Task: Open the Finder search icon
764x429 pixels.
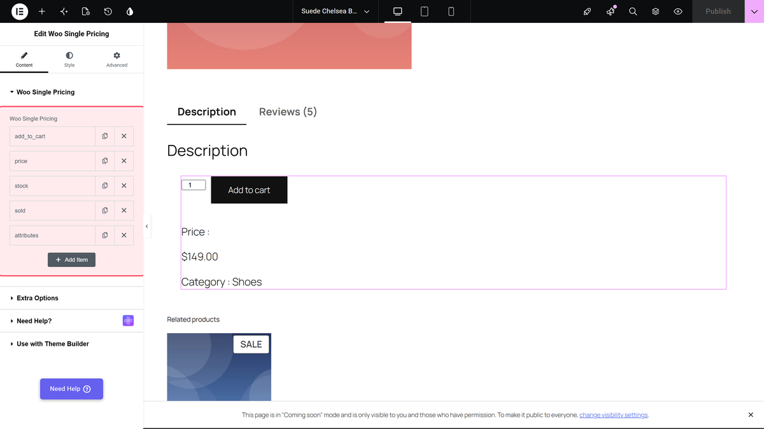Action: (633, 11)
